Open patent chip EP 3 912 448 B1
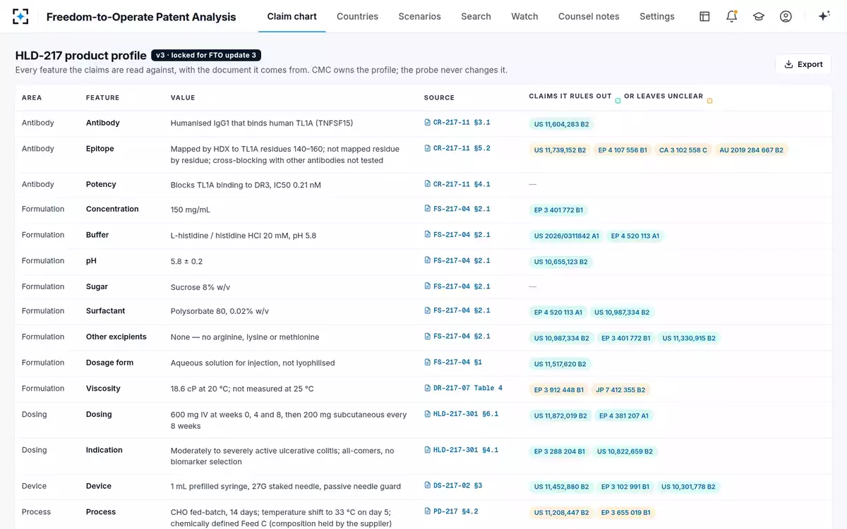 559,390
